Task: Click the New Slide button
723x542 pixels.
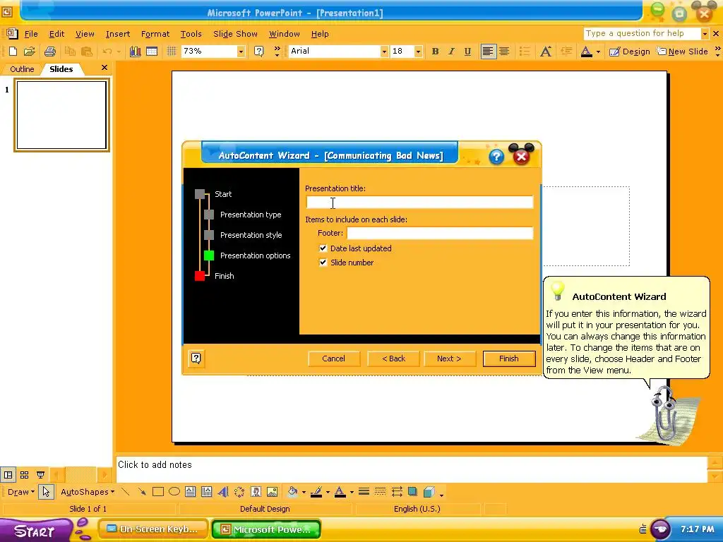Action: (x=683, y=52)
